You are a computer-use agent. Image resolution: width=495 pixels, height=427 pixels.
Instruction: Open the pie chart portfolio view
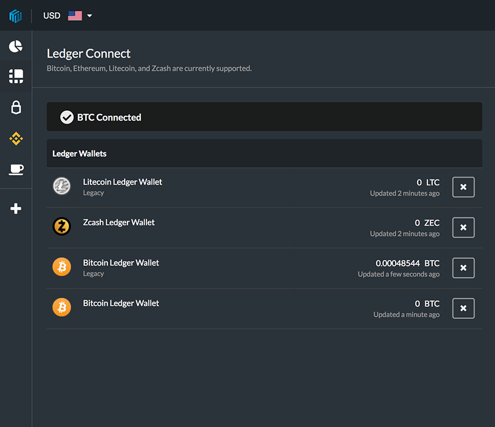pyautogui.click(x=16, y=46)
